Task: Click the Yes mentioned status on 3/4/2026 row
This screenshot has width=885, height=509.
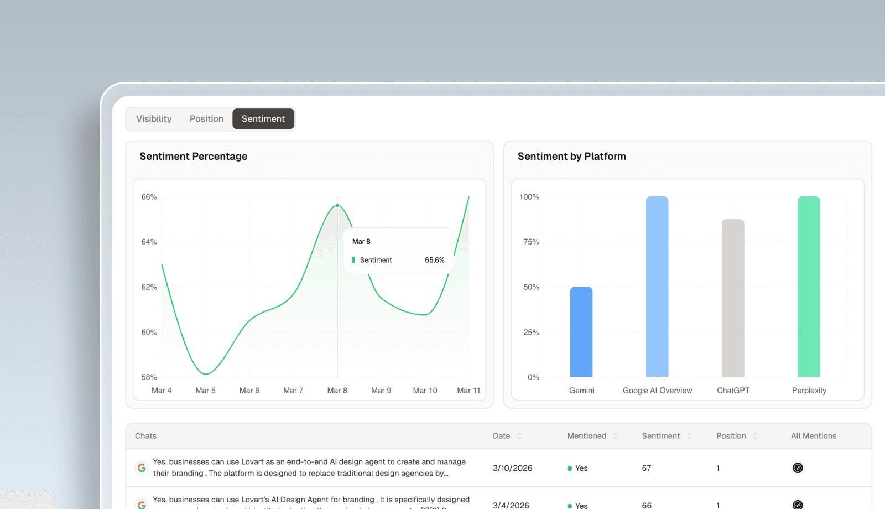Action: (577, 505)
